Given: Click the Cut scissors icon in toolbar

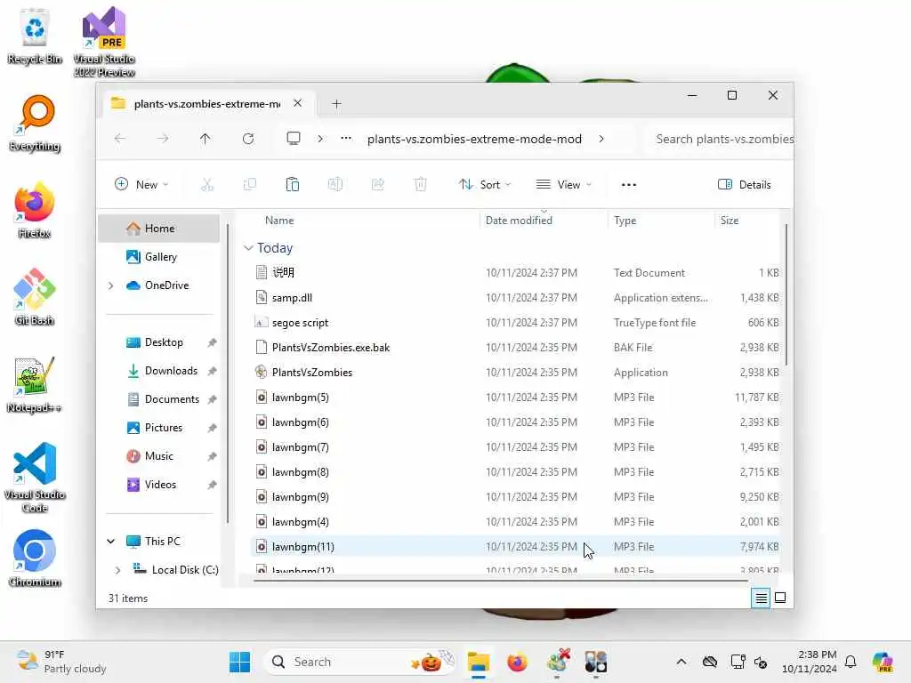Looking at the screenshot, I should click(206, 185).
